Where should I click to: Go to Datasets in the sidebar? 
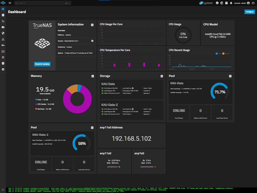point(3,21)
